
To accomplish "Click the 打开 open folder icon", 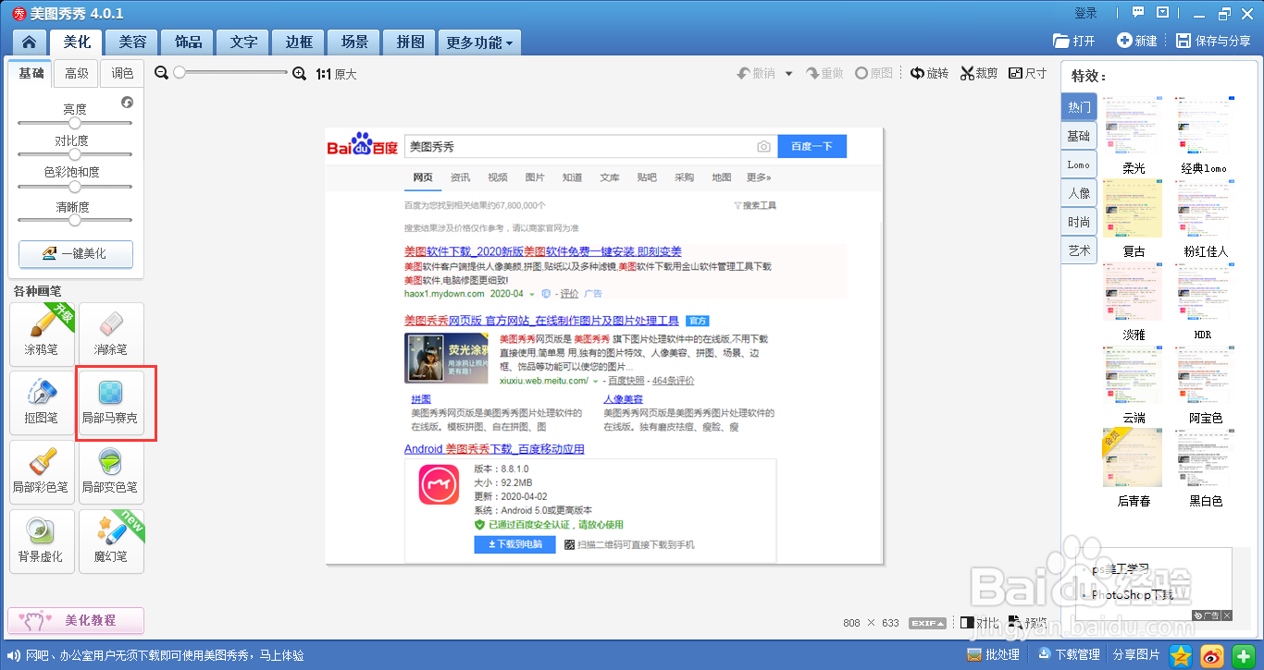I will [1061, 41].
